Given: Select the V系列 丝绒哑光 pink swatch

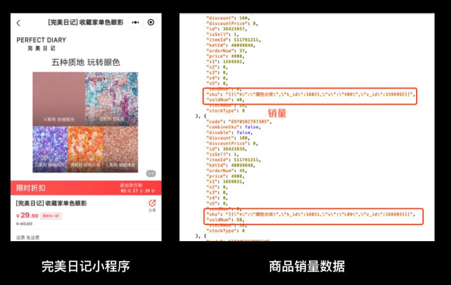Looking at the screenshot, I should (59, 99).
